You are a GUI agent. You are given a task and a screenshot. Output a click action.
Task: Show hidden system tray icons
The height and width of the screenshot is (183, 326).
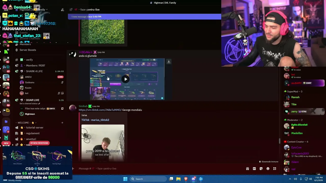pos(290,179)
